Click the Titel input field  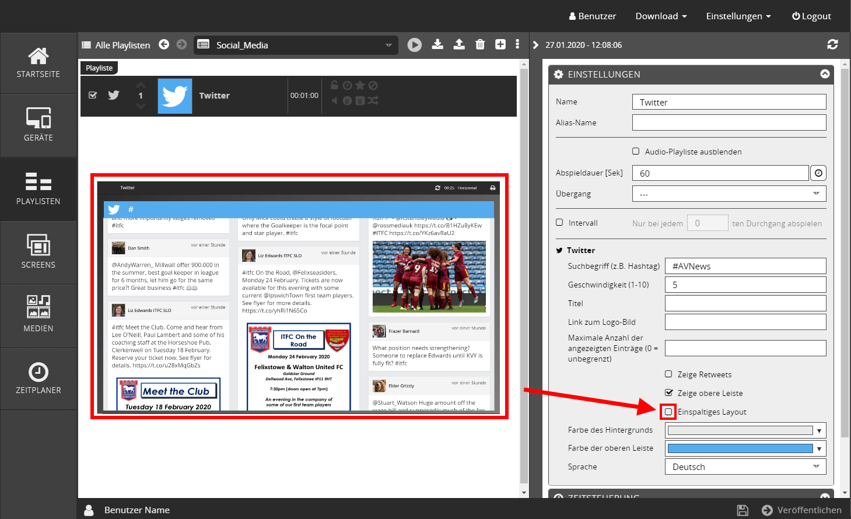click(745, 303)
